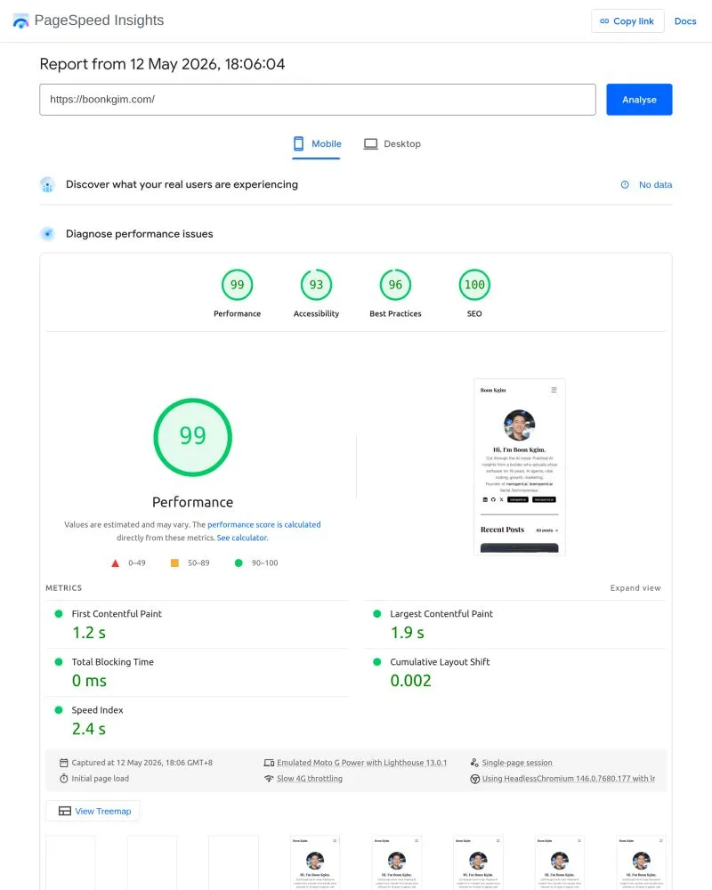Image resolution: width=712 pixels, height=890 pixels.
Task: Select the Mobile phone icon
Action: click(298, 143)
